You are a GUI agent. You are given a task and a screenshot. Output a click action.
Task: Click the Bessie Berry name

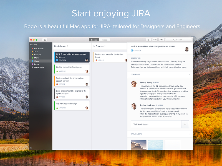point(146,82)
